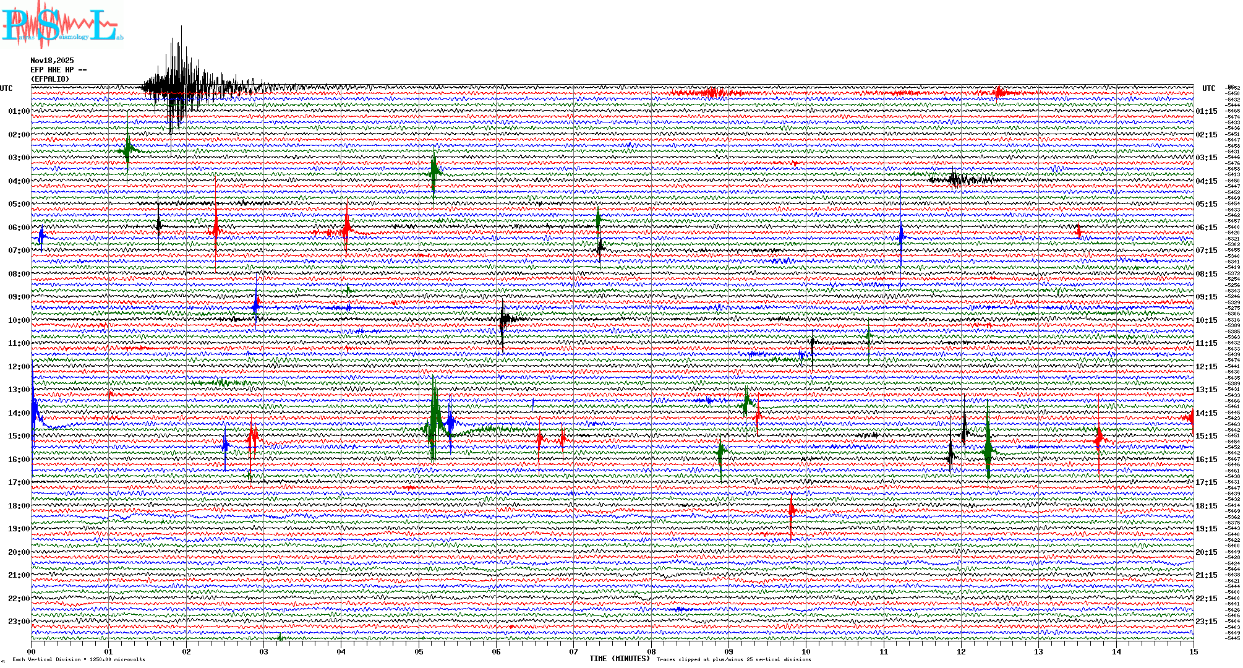Click the Each Vertical Division scale note
Image resolution: width=1243 pixels, height=668 pixels.
click(x=79, y=659)
